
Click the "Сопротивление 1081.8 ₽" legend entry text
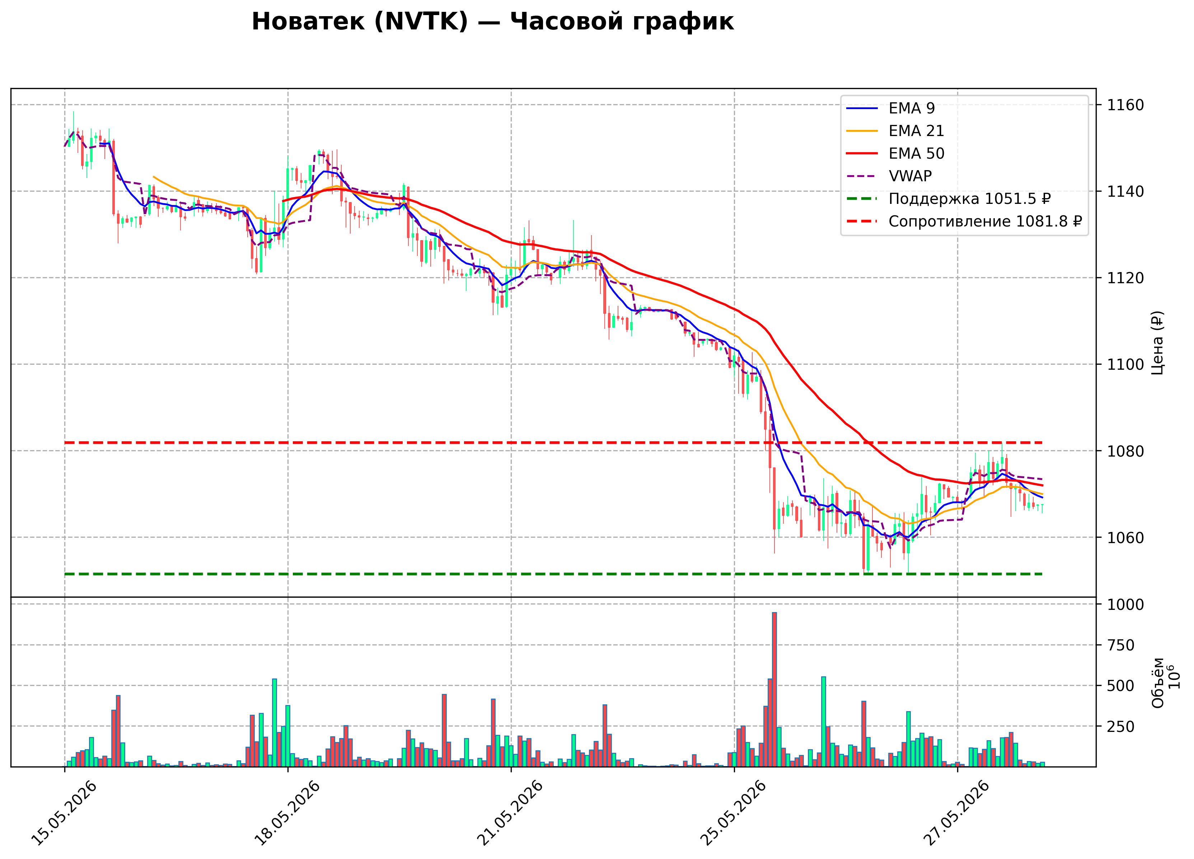click(x=985, y=221)
